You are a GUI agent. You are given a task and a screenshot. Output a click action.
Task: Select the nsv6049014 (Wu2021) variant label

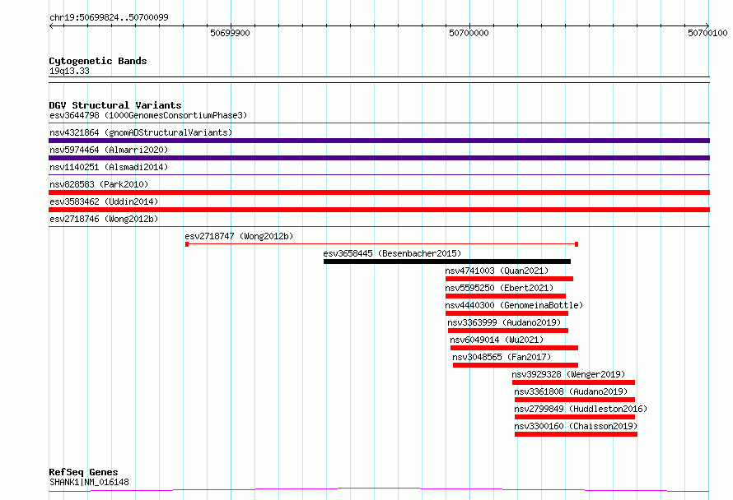click(497, 340)
